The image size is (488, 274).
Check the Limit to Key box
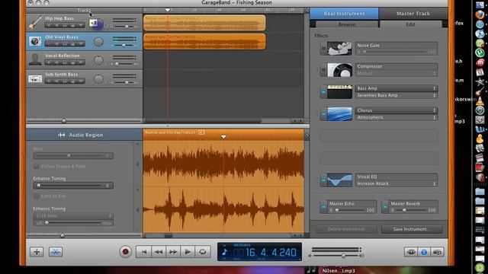coord(37,196)
